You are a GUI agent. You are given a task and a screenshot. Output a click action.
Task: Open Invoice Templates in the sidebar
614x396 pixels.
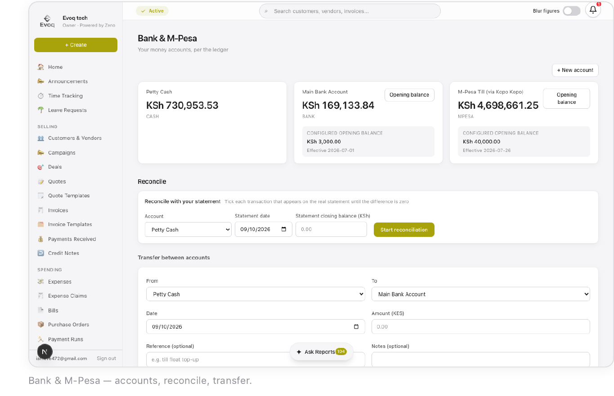tap(70, 224)
